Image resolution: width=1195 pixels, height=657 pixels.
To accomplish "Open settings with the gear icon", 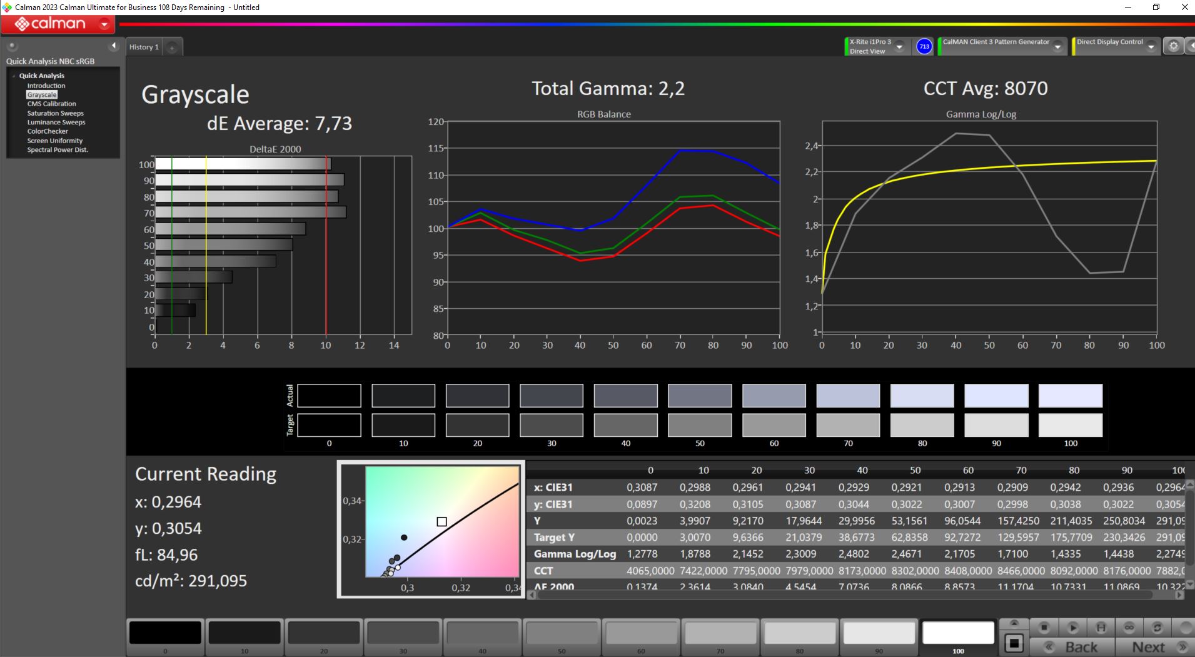I will click(1173, 46).
